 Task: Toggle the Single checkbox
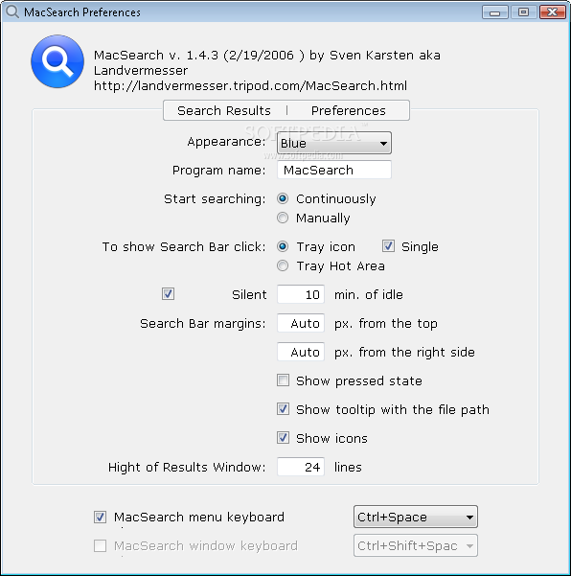tap(389, 246)
